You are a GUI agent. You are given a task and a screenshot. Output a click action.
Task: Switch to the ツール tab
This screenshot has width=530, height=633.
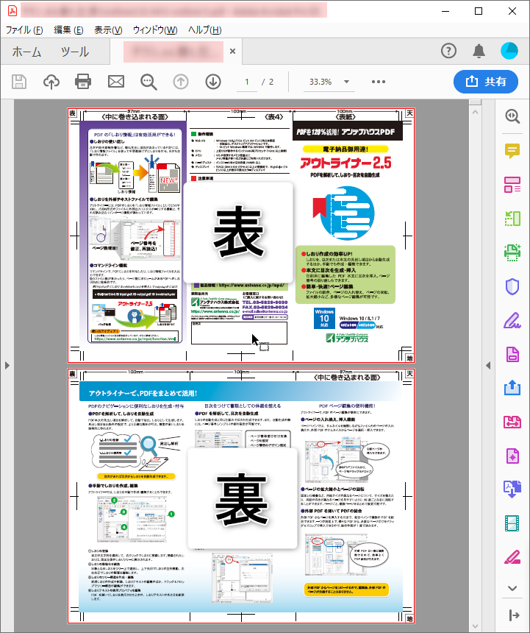pos(75,52)
